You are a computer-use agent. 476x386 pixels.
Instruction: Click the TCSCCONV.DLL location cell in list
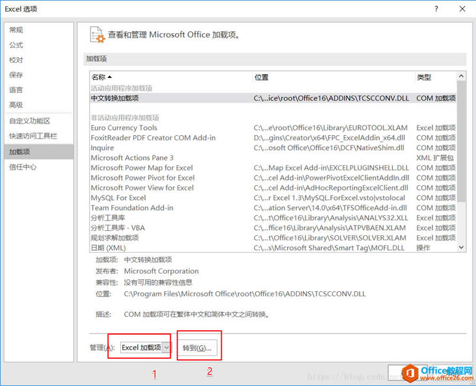click(331, 98)
